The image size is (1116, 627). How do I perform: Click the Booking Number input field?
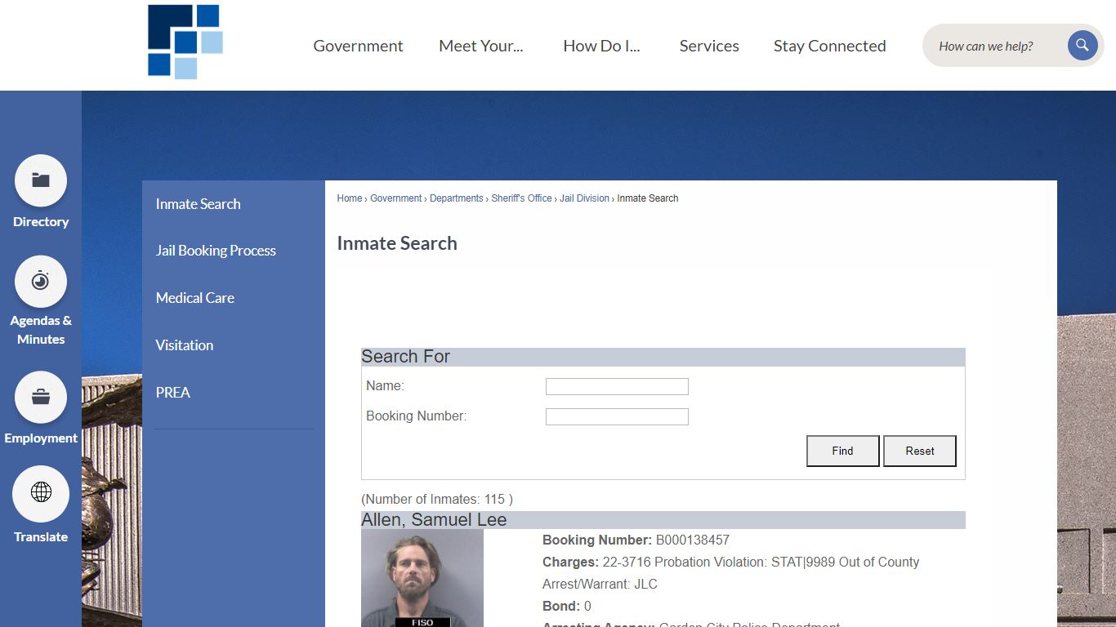[617, 417]
